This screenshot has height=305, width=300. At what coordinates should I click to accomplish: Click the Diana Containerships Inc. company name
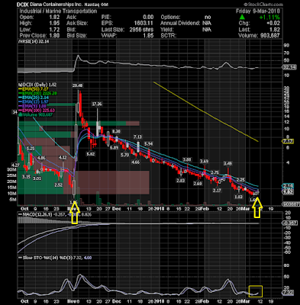point(57,5)
